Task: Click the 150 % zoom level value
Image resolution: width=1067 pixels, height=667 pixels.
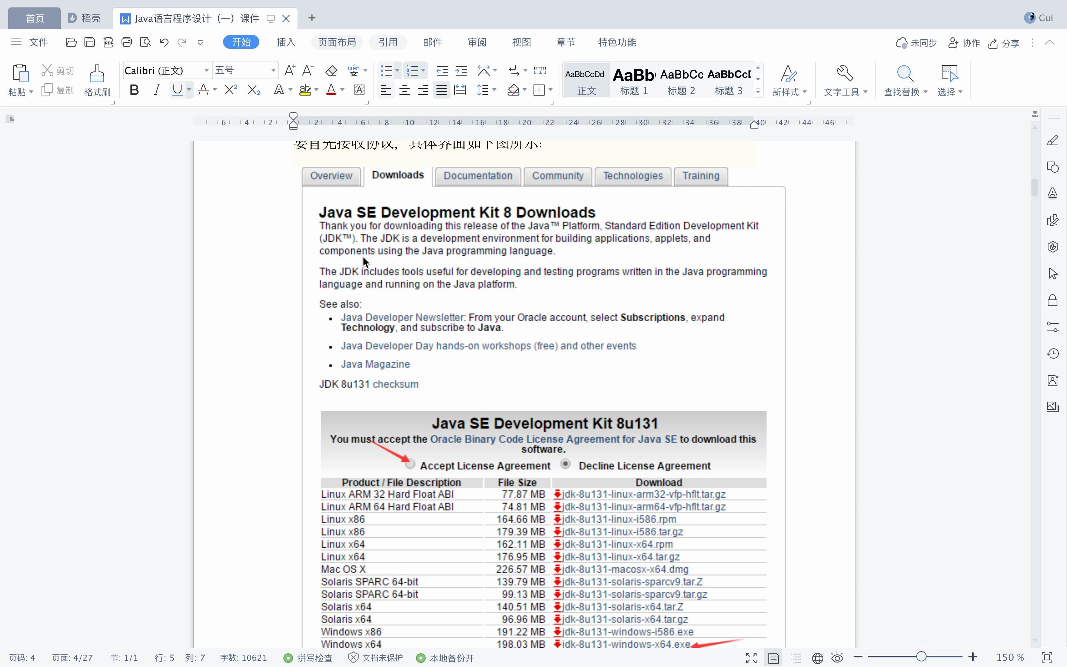Action: click(1010, 658)
